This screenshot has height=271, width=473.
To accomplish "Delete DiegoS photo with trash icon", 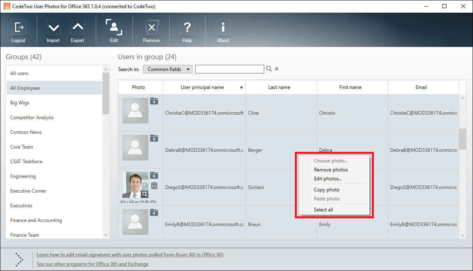I will pyautogui.click(x=154, y=186).
